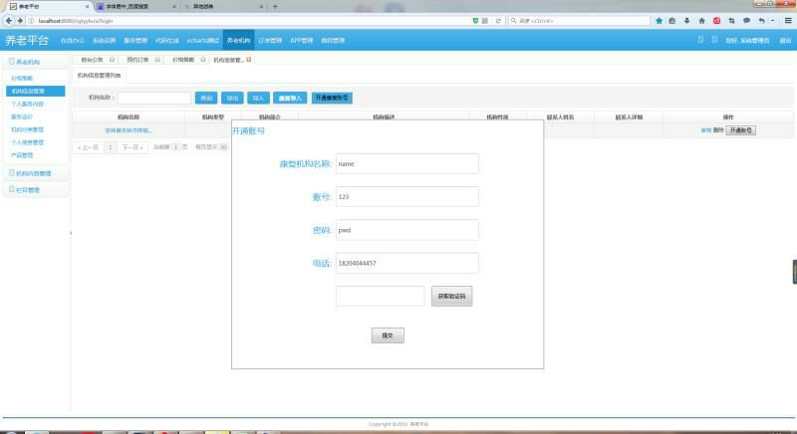Click the blue 开通康复账号 button
The height and width of the screenshot is (434, 797).
coord(332,99)
